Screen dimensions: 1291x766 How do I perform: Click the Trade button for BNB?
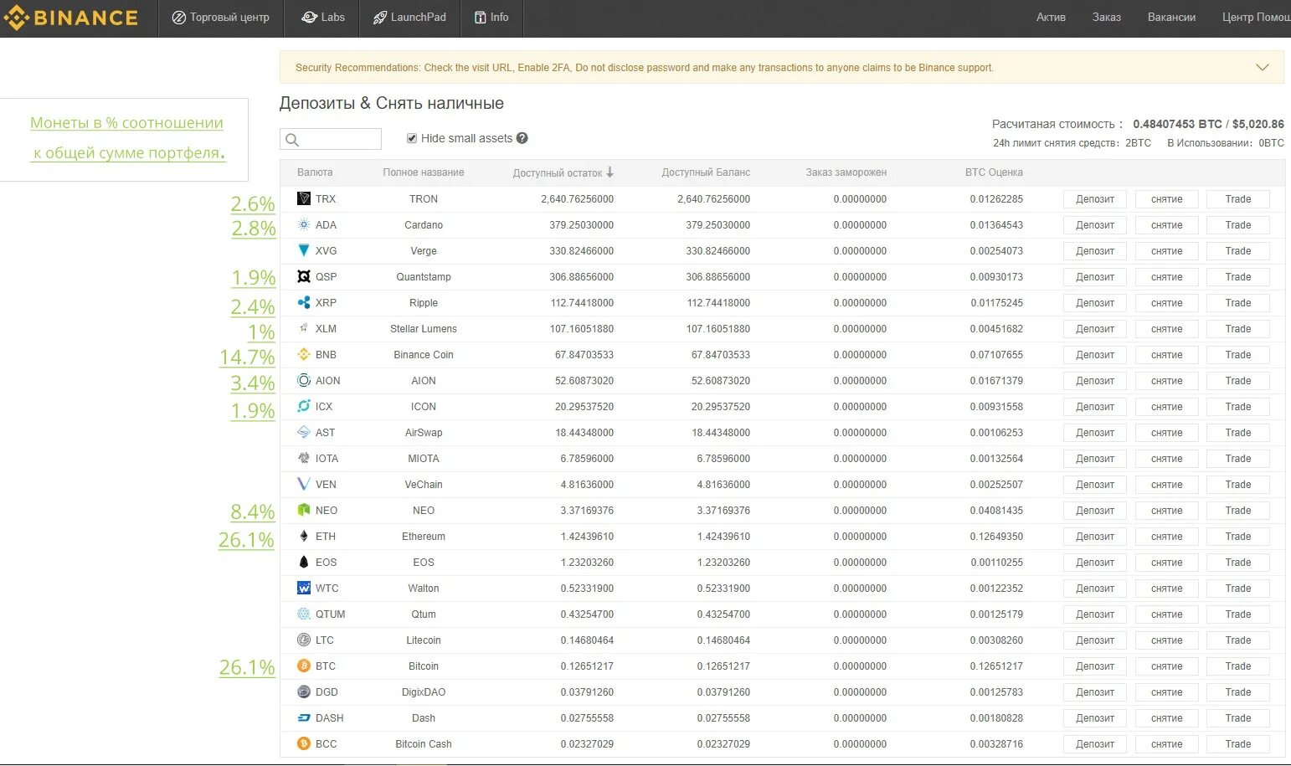point(1238,355)
